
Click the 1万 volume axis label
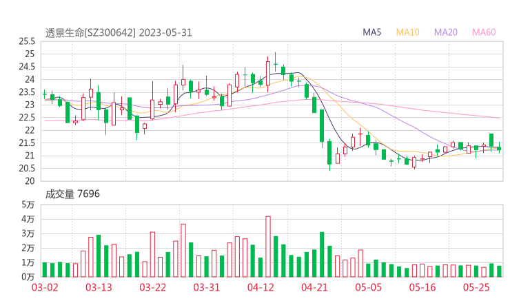[28, 262]
